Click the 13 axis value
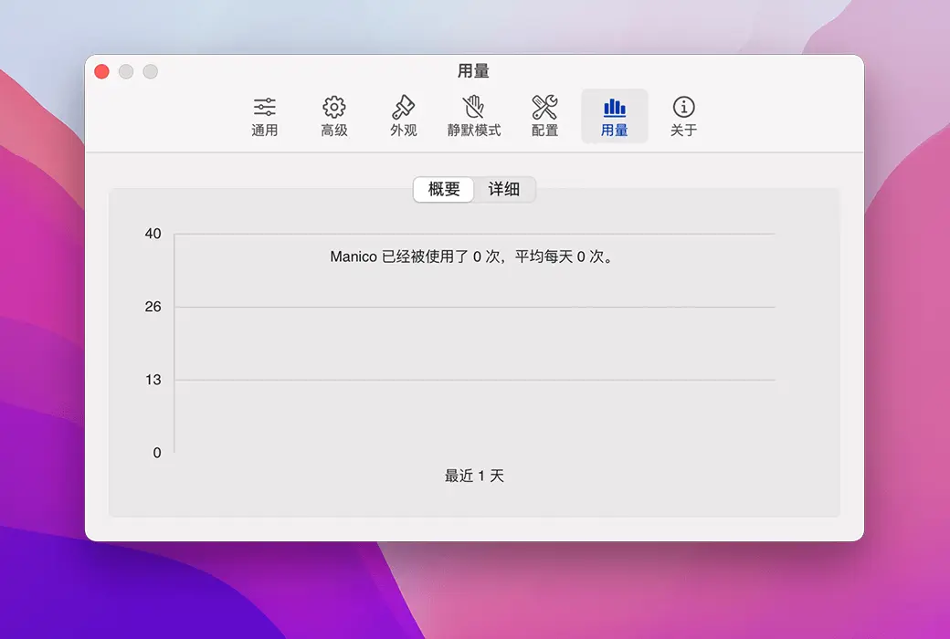Viewport: 950px width, 639px height. point(153,380)
